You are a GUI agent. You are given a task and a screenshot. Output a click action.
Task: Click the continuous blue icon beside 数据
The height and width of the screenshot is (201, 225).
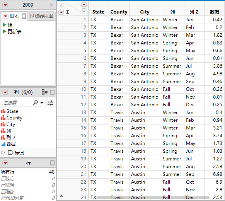click(3, 144)
